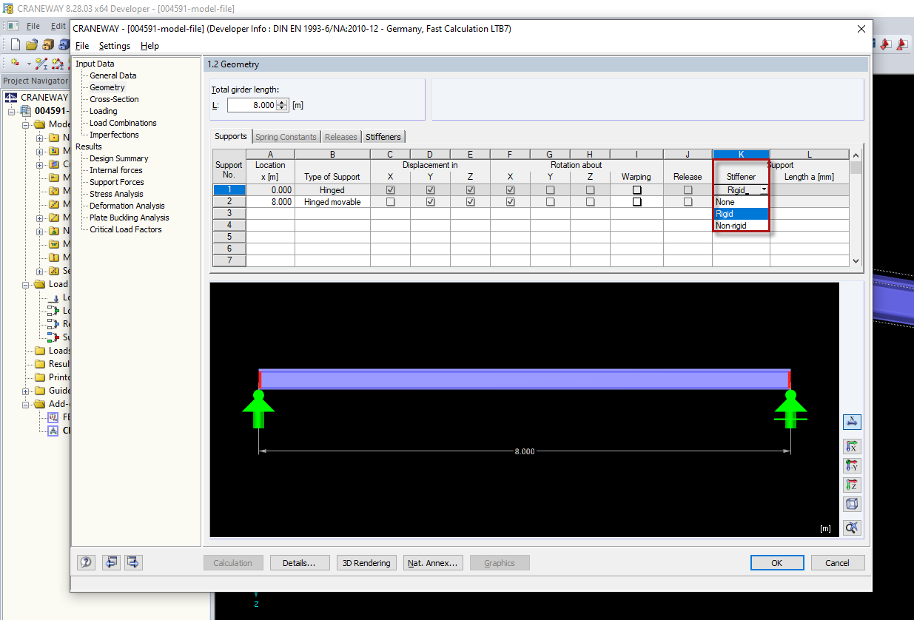Click the Loads folder icon in navigator
Screen dimensions: 914x620
[39, 351]
